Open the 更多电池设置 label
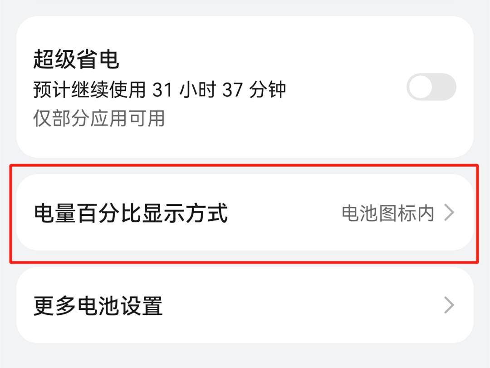The height and width of the screenshot is (368, 490). pos(98,306)
